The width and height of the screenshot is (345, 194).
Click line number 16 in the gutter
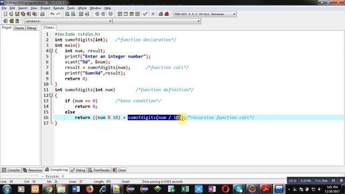click(x=46, y=117)
